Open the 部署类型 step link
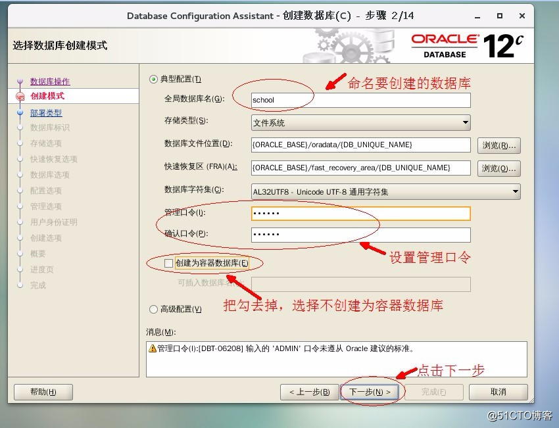This screenshot has height=428, width=559. [x=46, y=113]
